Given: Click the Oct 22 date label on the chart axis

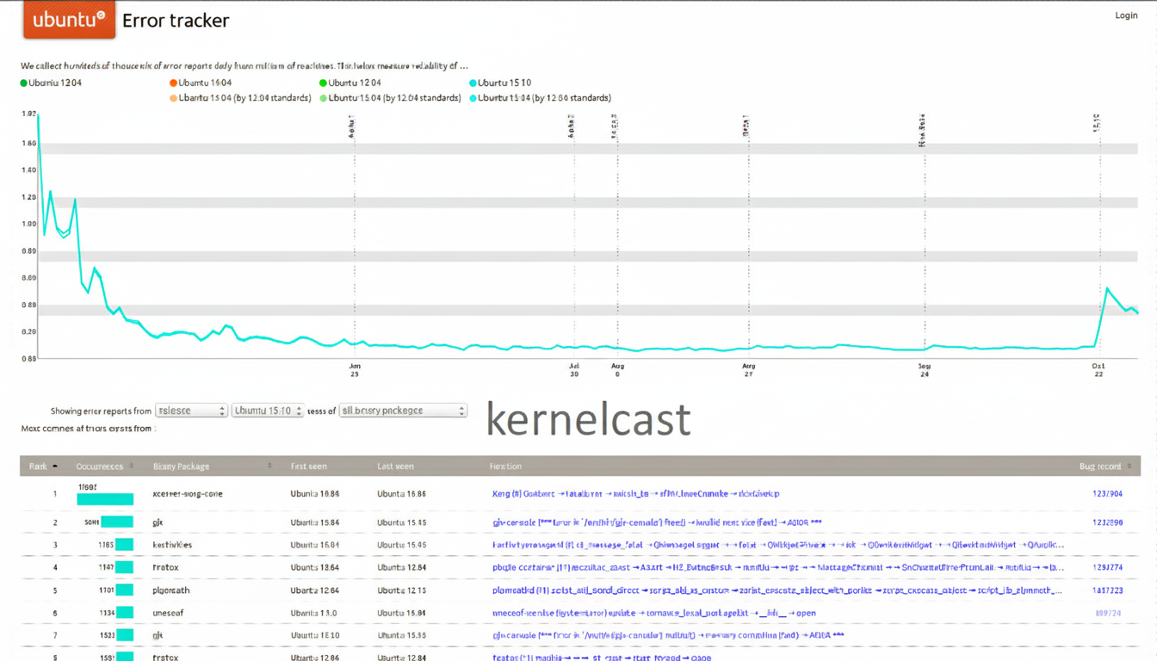Looking at the screenshot, I should (1098, 370).
